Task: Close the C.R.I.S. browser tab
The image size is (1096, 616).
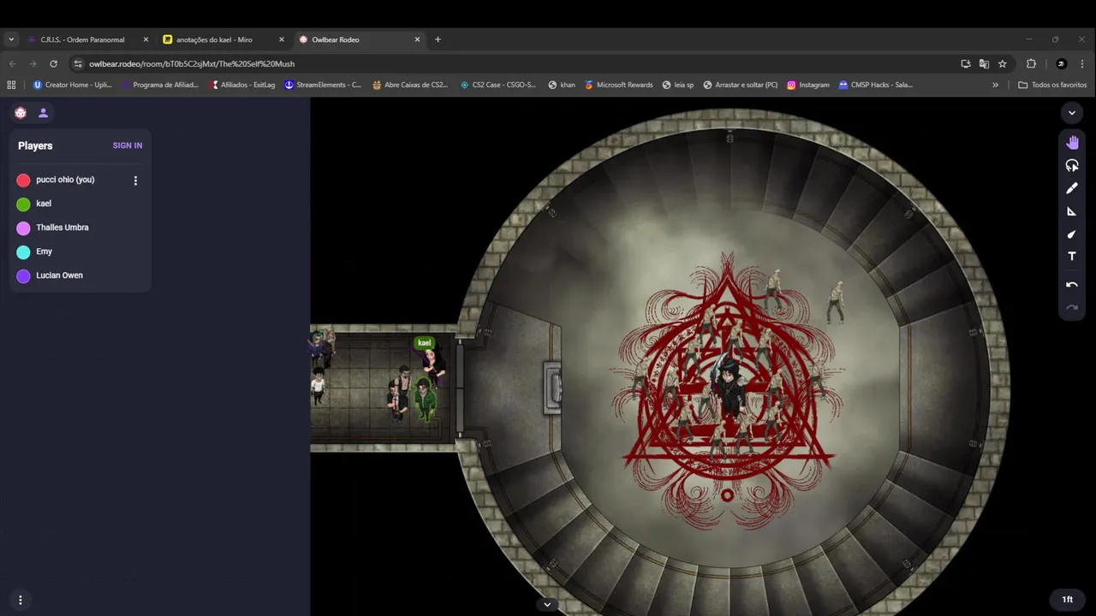Action: [146, 39]
